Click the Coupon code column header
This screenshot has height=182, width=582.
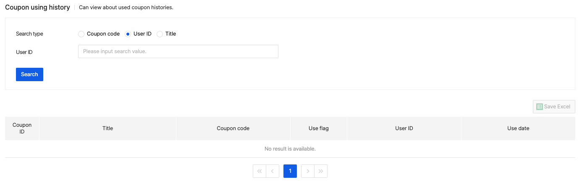click(233, 128)
